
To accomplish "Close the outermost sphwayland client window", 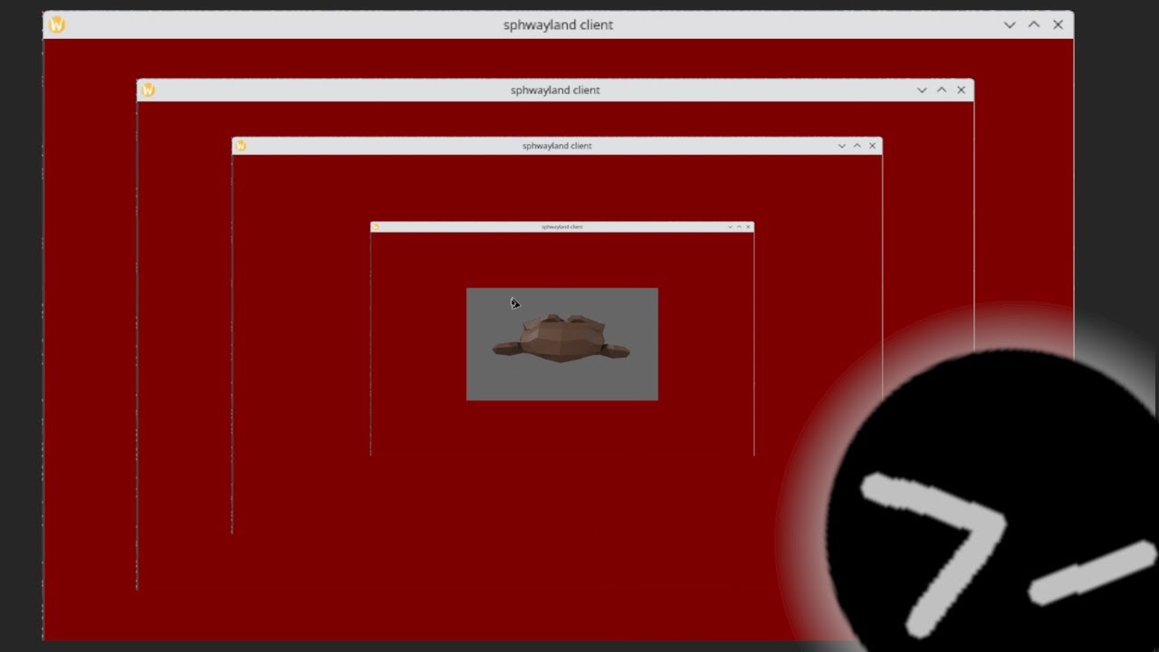I will (1058, 24).
